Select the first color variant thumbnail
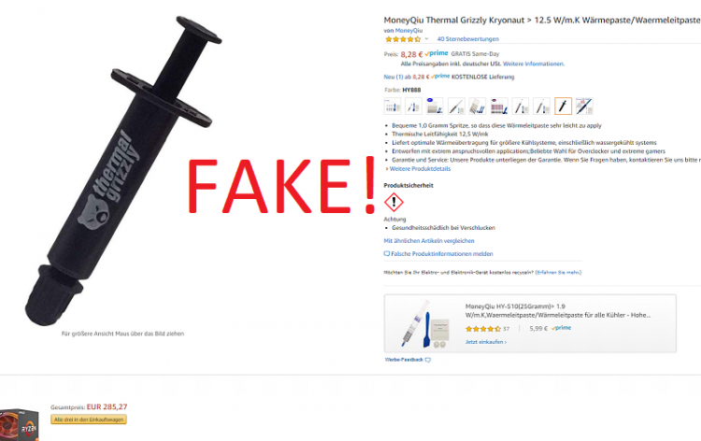 tap(392, 107)
